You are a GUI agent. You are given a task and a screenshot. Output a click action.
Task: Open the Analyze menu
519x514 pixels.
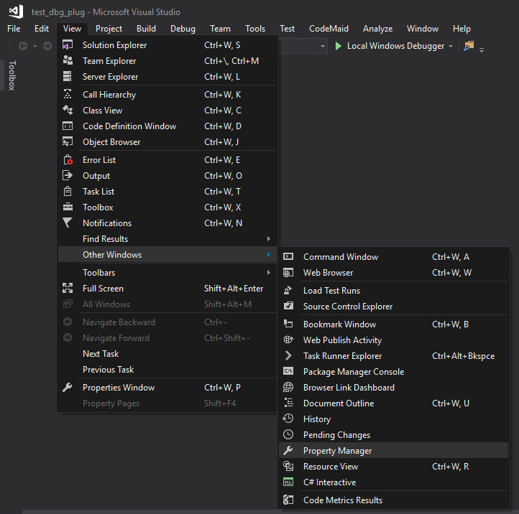pyautogui.click(x=377, y=29)
